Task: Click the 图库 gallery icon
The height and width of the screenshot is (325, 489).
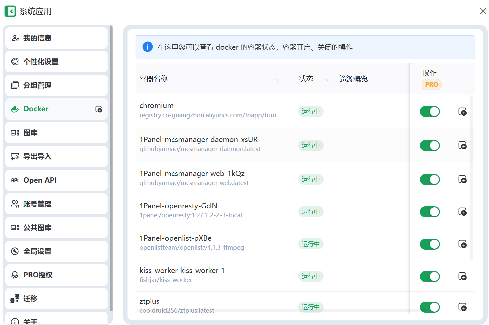Action: pos(15,133)
